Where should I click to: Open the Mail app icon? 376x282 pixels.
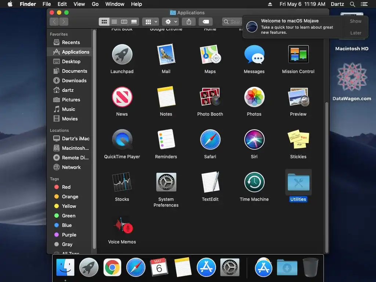click(166, 54)
